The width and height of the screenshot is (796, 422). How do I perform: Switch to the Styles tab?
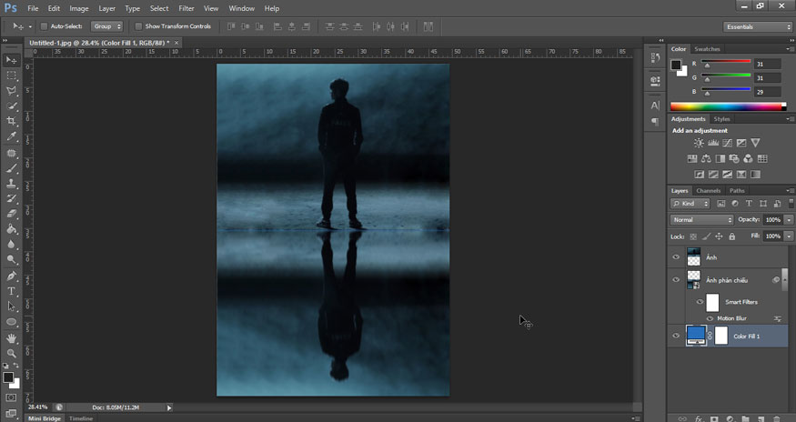[721, 119]
